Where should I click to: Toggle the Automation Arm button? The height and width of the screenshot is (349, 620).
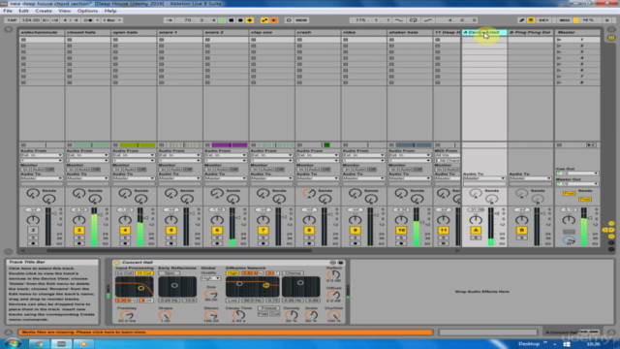(264, 20)
